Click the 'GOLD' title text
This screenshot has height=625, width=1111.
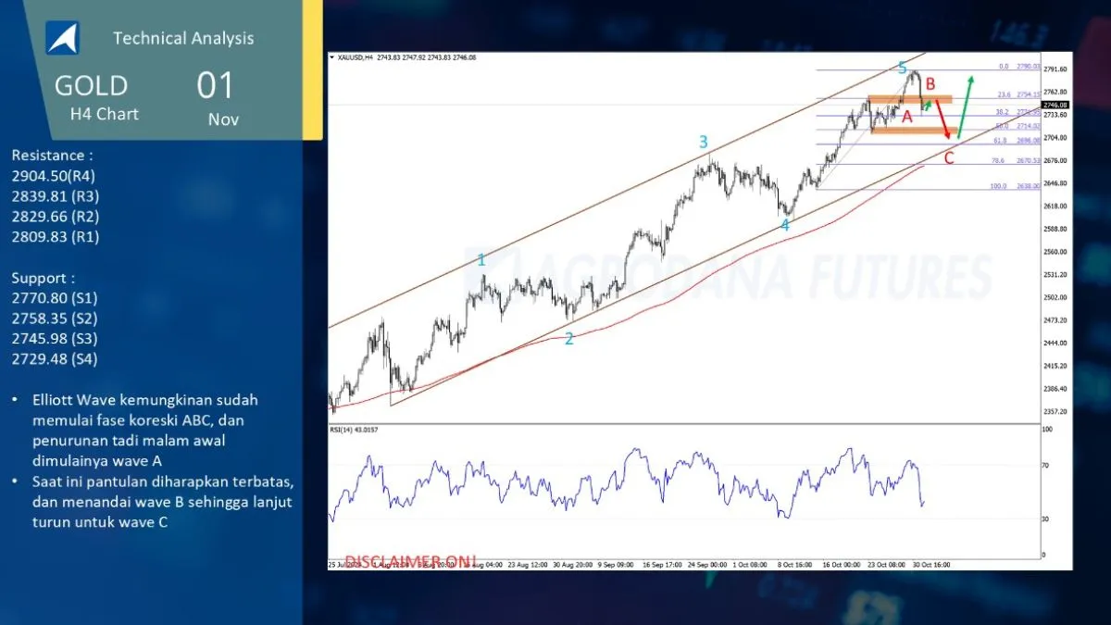click(91, 86)
